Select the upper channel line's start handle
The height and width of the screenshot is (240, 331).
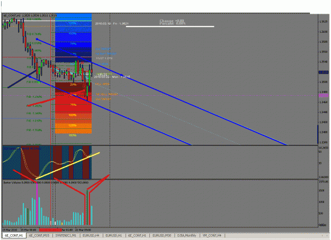(37, 39)
